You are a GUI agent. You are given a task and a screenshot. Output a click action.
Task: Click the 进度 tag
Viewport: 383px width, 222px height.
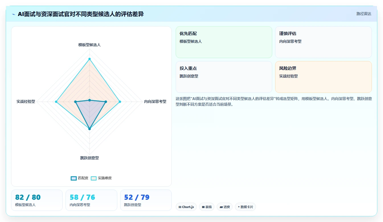225,207
